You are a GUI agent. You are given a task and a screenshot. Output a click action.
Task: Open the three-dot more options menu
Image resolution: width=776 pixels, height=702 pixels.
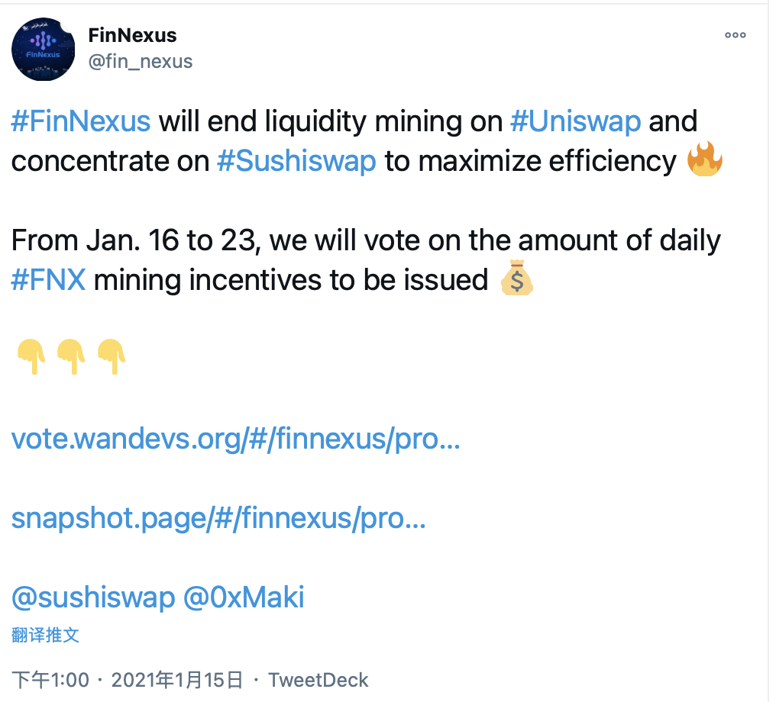pyautogui.click(x=735, y=35)
